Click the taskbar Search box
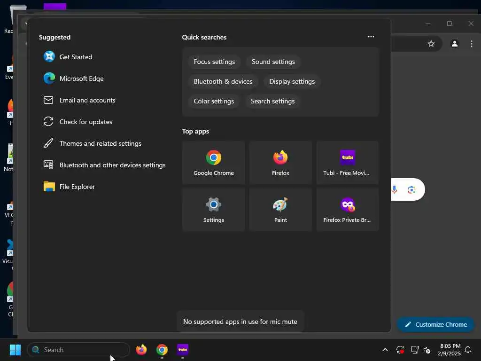The height and width of the screenshot is (361, 481). [x=78, y=350]
